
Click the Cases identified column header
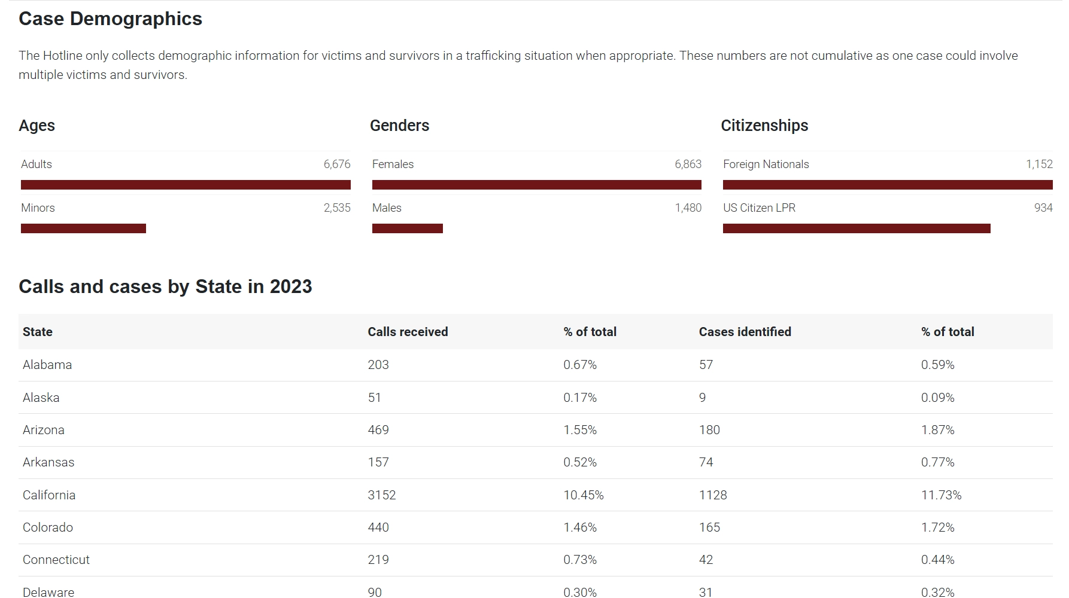click(x=745, y=332)
